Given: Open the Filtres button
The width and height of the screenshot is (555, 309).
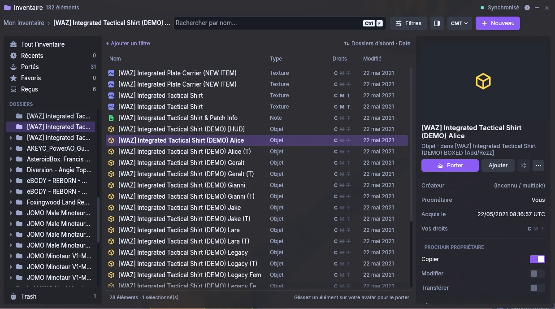Looking at the screenshot, I should [408, 23].
